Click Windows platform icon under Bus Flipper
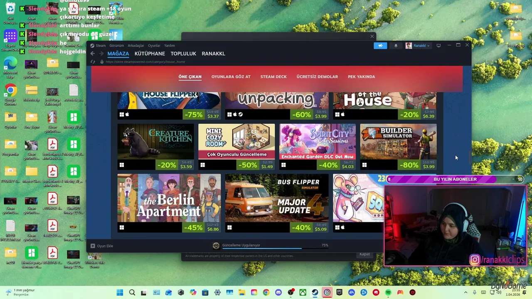Screen dimensions: 532x299 (229, 228)
